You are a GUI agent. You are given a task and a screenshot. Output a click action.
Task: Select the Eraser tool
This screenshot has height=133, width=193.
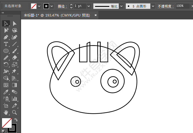(x=15, y=58)
